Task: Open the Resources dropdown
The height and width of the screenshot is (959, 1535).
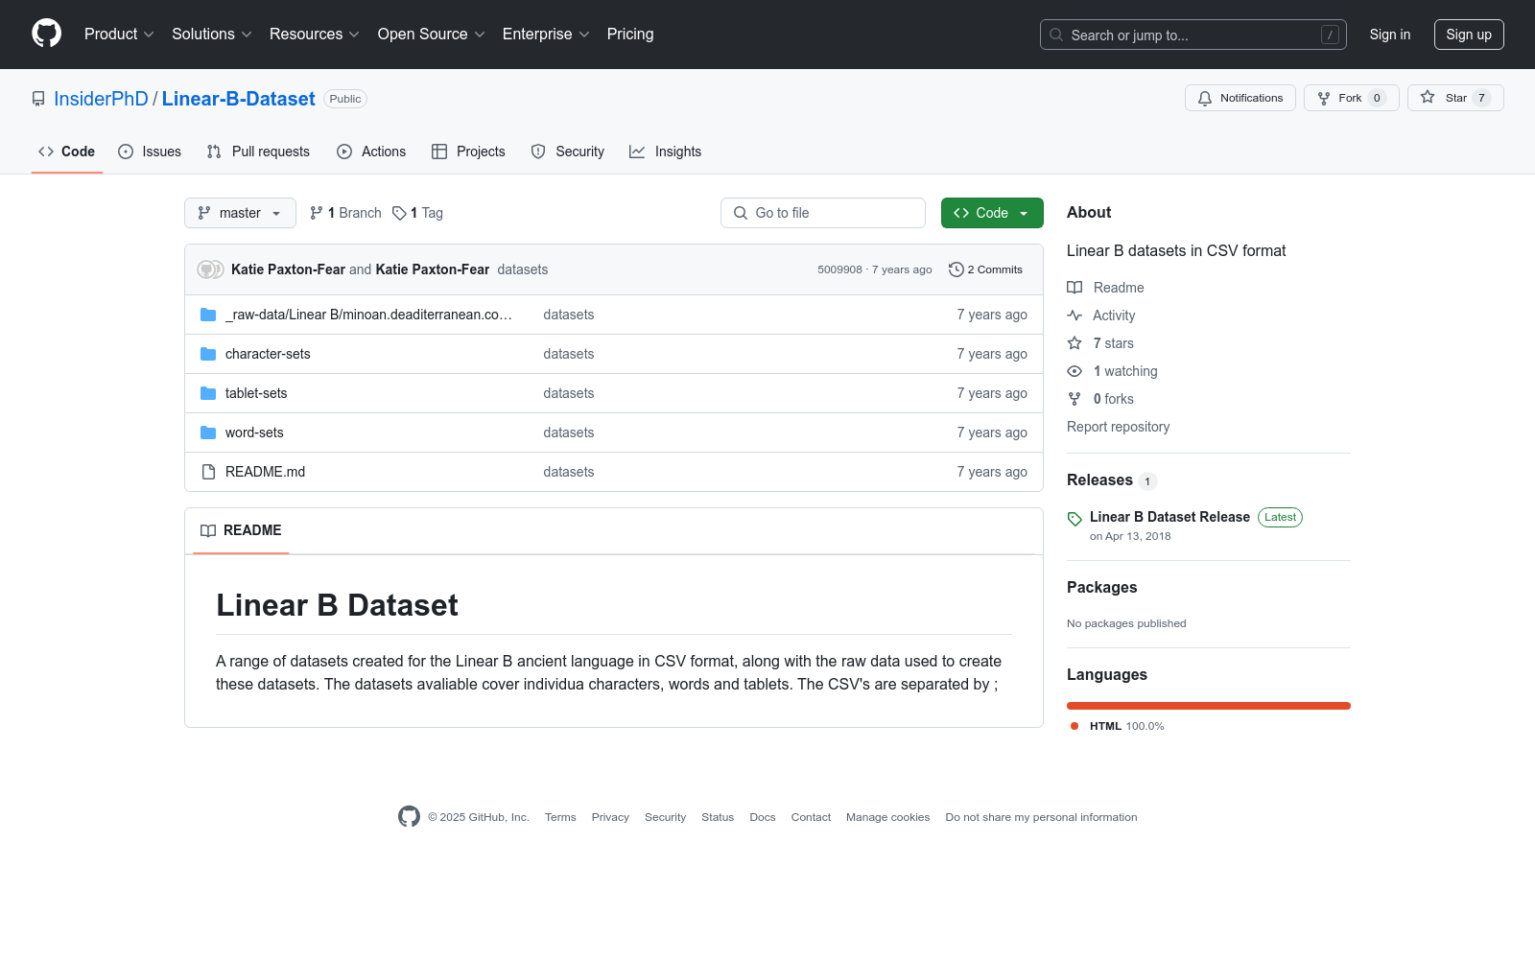Action: pyautogui.click(x=315, y=35)
